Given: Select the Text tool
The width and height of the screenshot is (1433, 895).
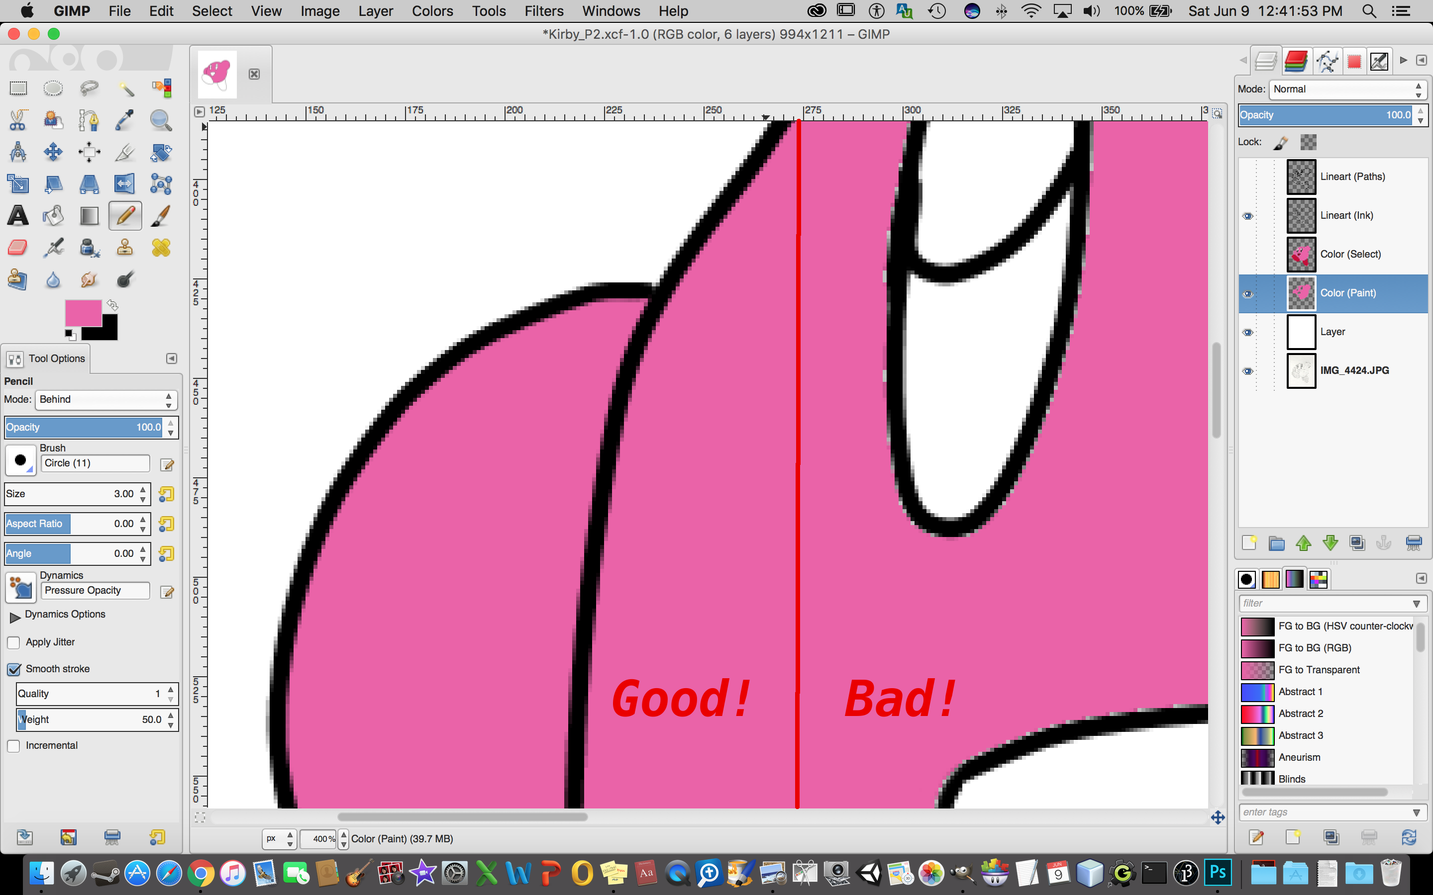Looking at the screenshot, I should 18,215.
